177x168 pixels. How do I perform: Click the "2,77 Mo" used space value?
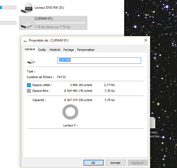click(x=109, y=85)
